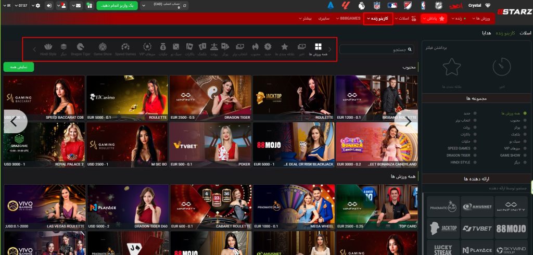Open the NHL league shortcut icon
Image resolution: width=533 pixels, height=255 pixels.
439,5
